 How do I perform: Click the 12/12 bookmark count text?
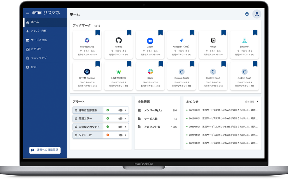tap(97, 26)
